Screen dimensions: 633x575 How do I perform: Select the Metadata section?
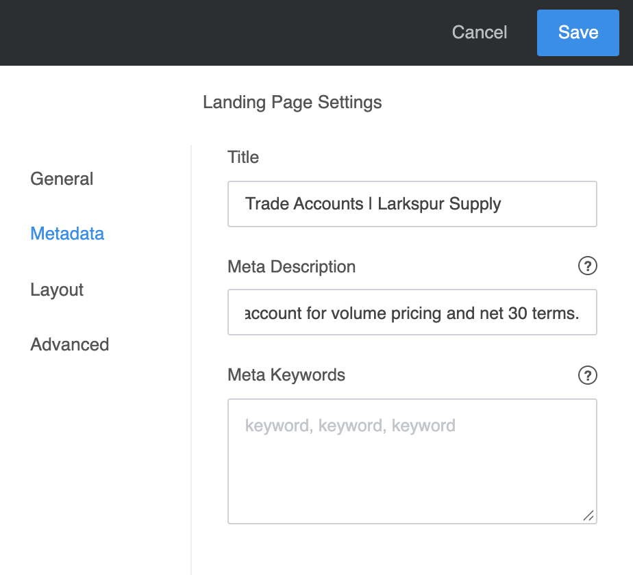[x=67, y=233]
